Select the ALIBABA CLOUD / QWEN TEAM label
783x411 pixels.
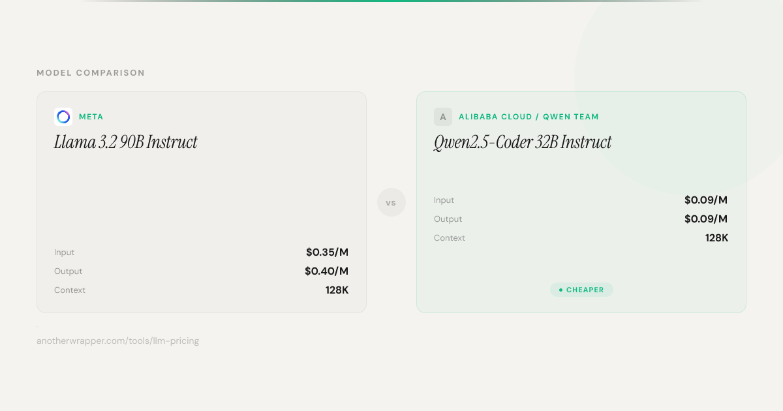(x=529, y=117)
